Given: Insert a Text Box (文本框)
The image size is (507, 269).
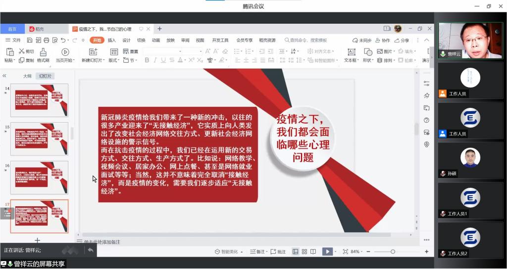Looking at the screenshot, I should [351, 52].
